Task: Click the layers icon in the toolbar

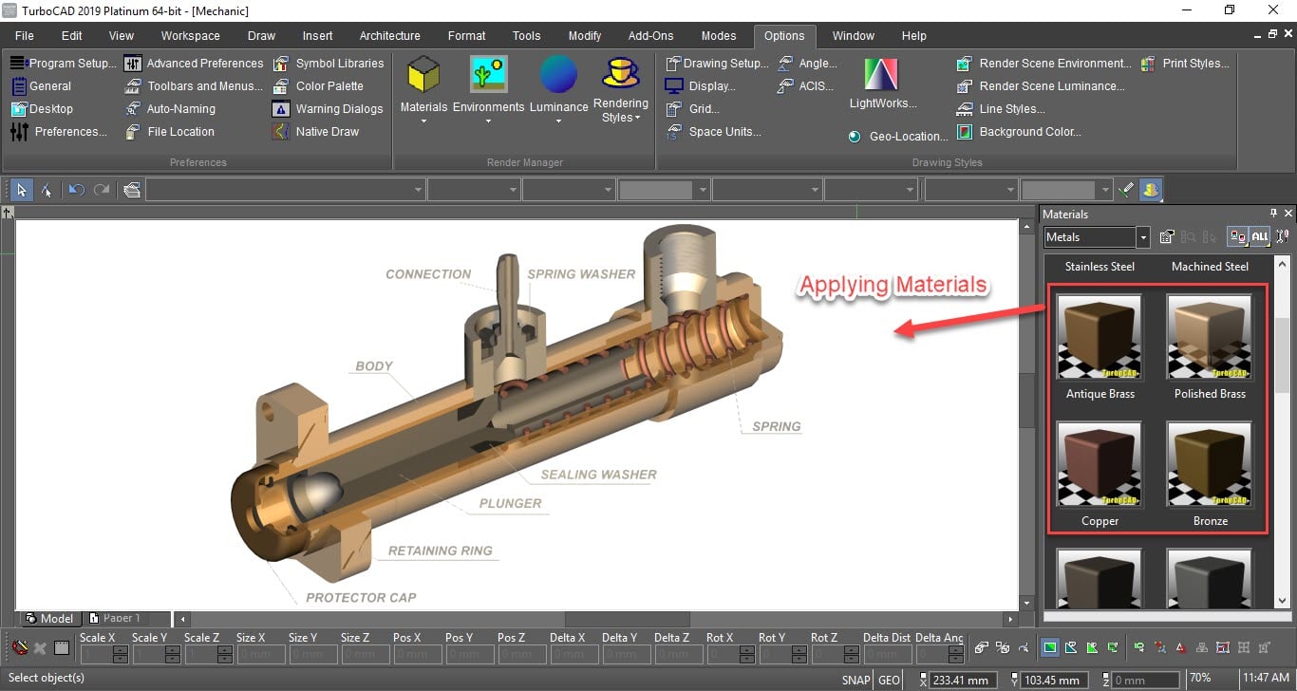Action: [x=132, y=190]
